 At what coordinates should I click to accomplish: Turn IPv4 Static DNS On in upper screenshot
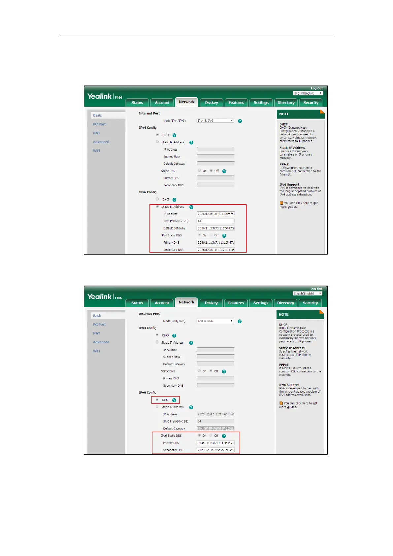pos(199,171)
